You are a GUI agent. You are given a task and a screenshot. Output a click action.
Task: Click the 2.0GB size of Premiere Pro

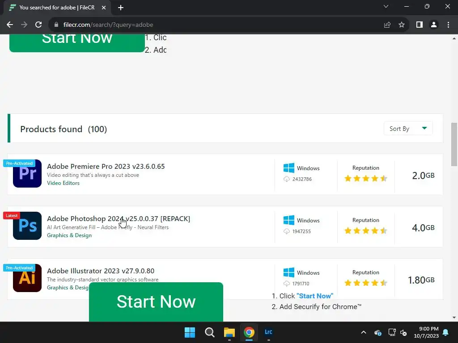click(x=423, y=176)
